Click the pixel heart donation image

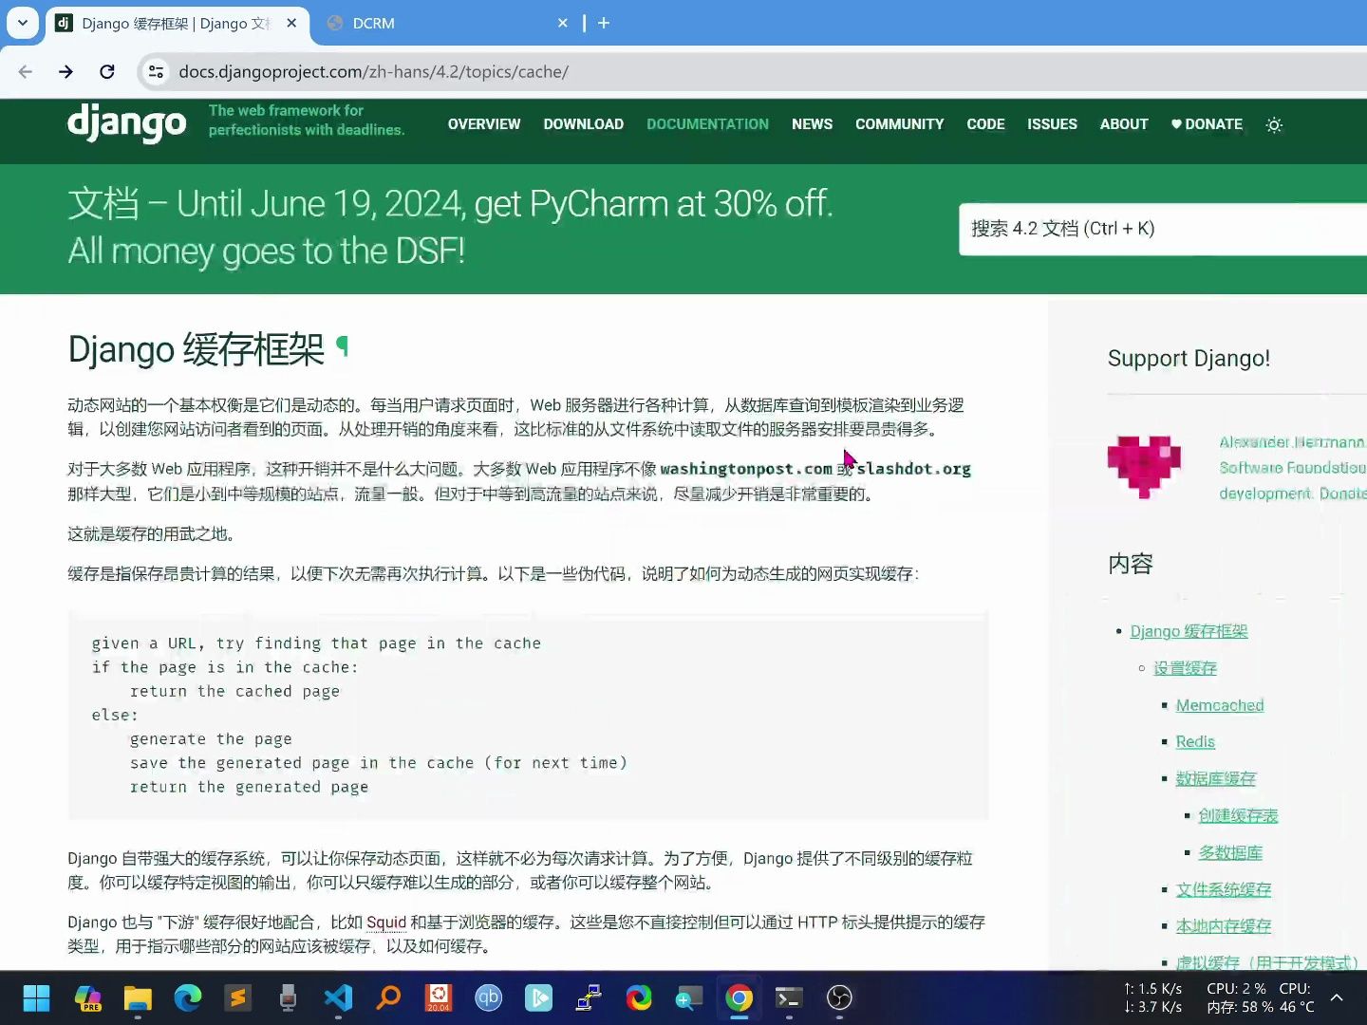click(x=1144, y=467)
